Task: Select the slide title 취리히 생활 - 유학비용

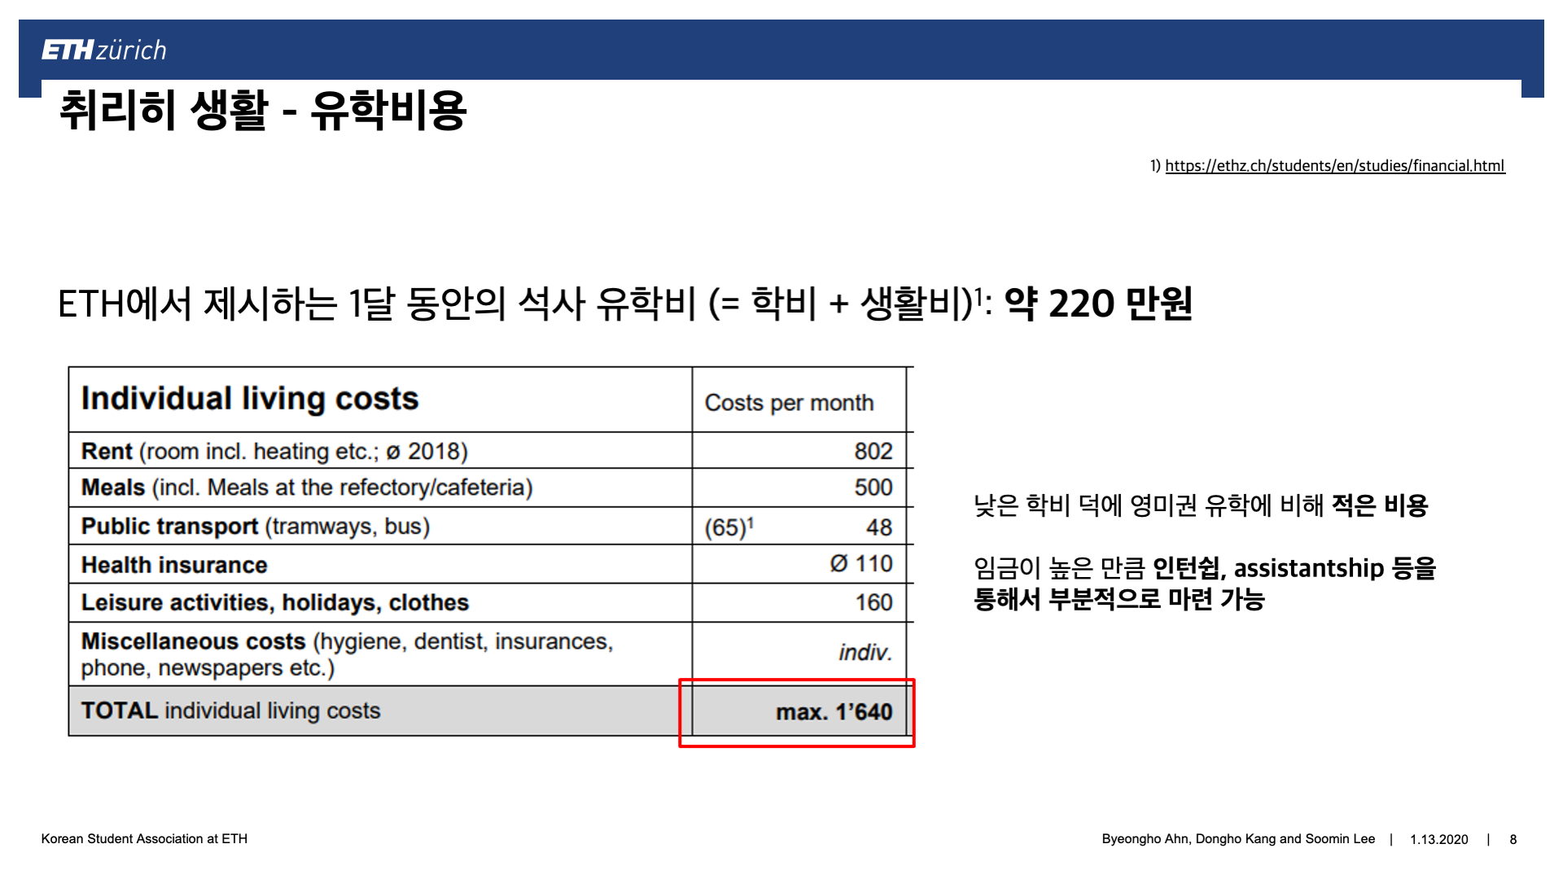Action: pyautogui.click(x=263, y=111)
